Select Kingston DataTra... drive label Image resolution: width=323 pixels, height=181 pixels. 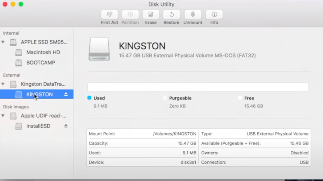pos(43,84)
